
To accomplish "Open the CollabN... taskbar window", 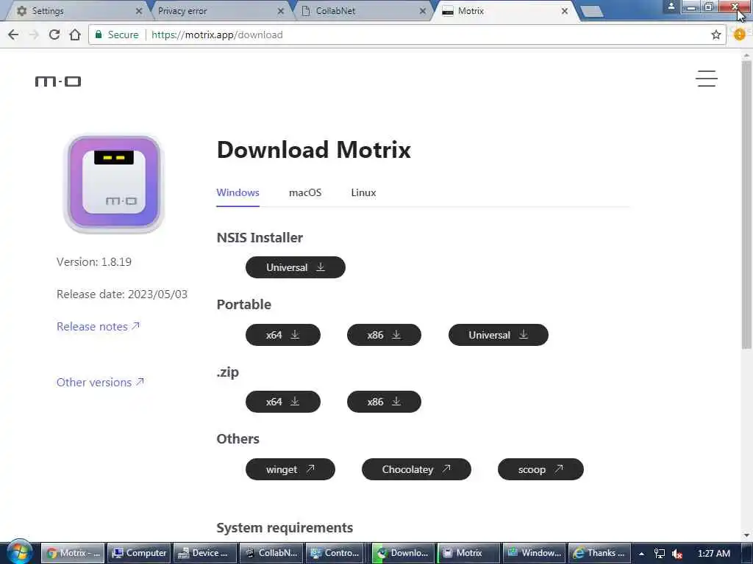I will pyautogui.click(x=271, y=553).
